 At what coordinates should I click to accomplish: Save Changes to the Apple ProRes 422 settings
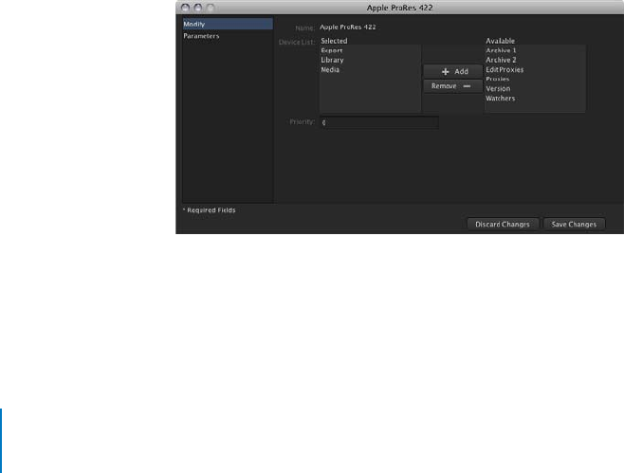tap(574, 225)
